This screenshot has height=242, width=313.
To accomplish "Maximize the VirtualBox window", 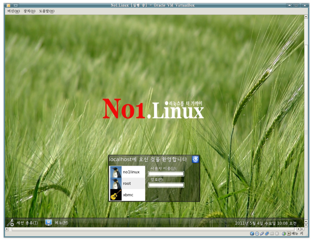I will tap(296, 5).
